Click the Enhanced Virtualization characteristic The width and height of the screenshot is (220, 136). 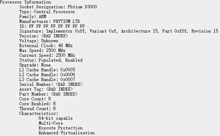(x=67, y=133)
